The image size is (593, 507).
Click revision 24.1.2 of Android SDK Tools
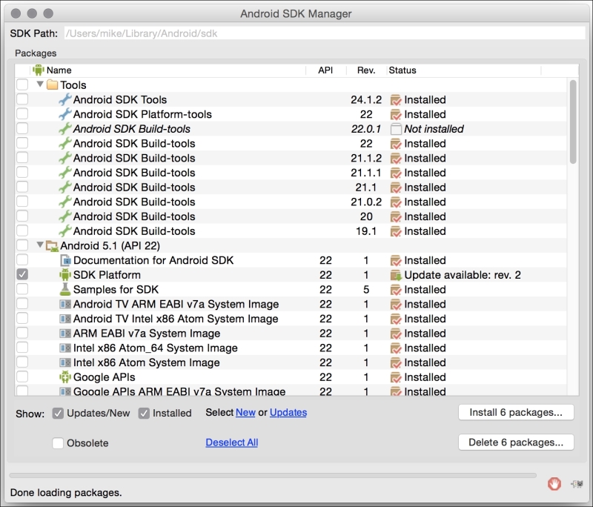click(366, 100)
